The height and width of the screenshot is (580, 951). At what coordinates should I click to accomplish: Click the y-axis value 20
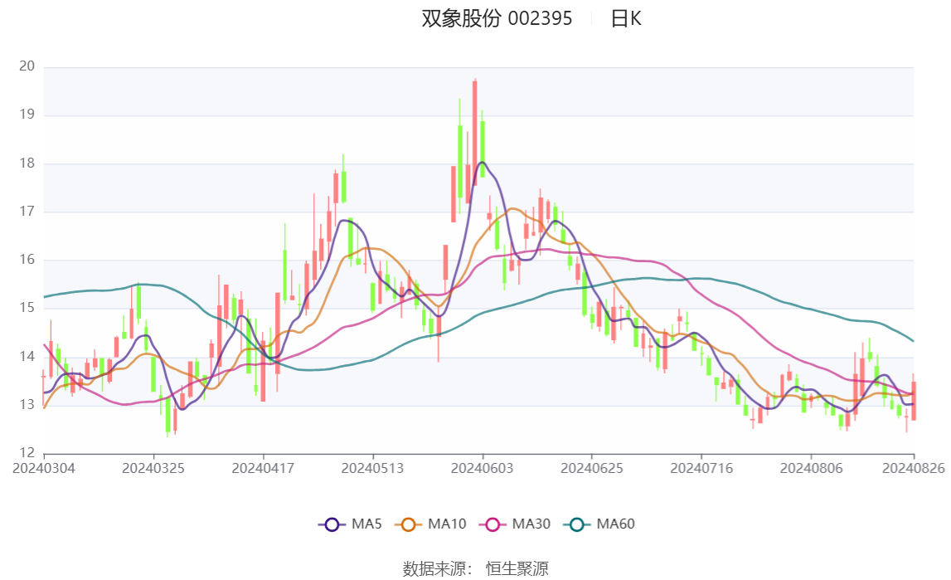27,66
